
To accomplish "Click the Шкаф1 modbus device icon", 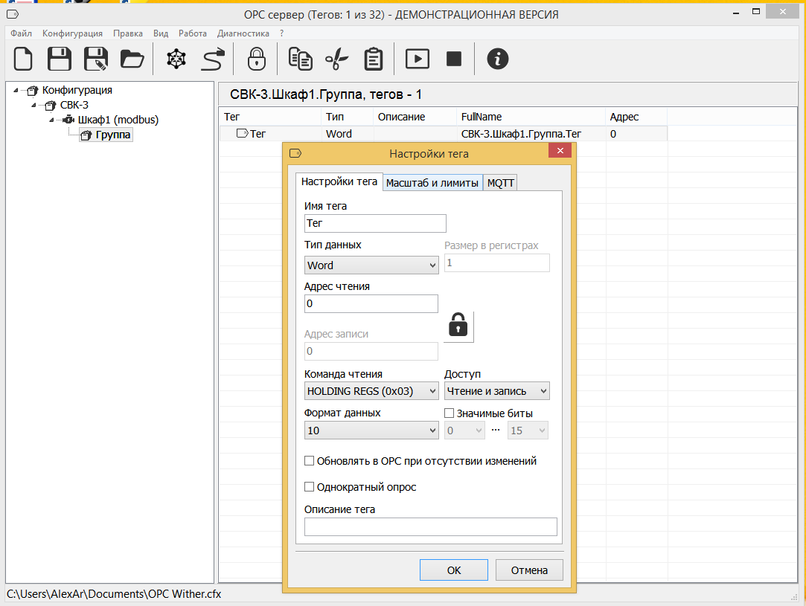I will tap(68, 120).
